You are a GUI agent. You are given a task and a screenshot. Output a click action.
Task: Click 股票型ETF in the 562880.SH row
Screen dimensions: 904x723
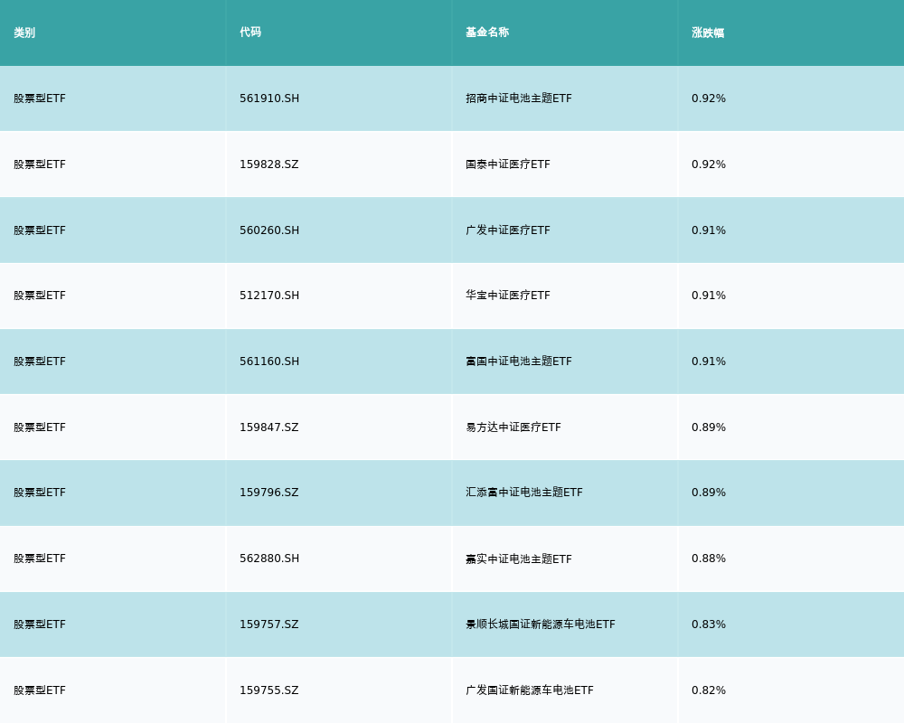(x=40, y=559)
